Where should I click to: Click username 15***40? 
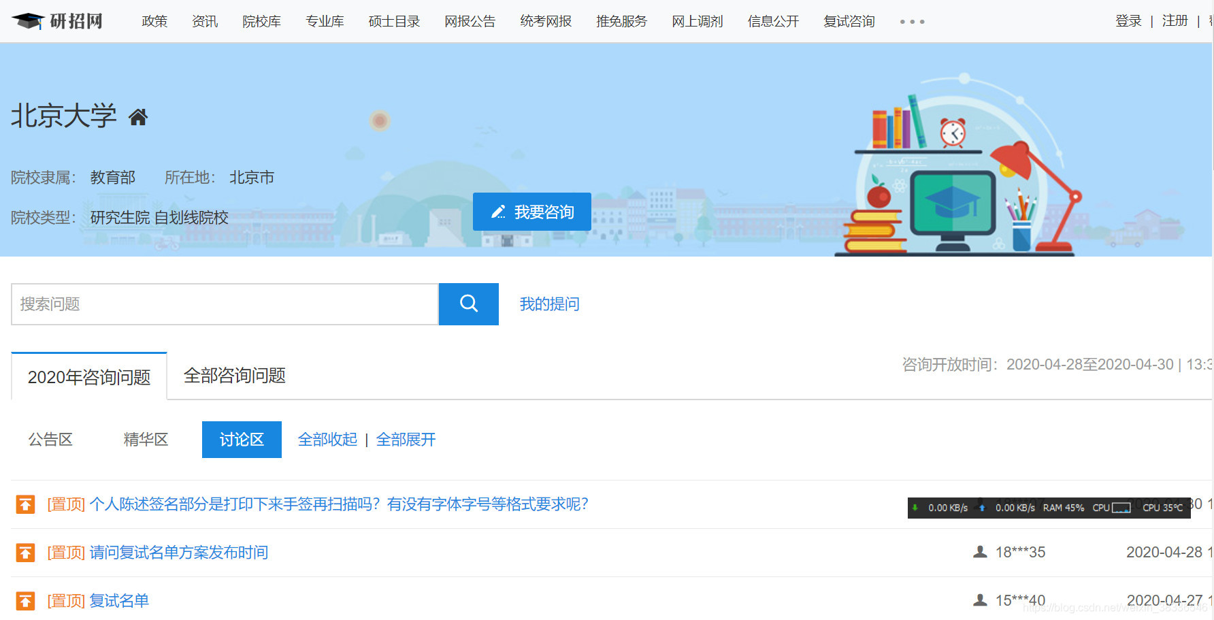tap(1020, 600)
